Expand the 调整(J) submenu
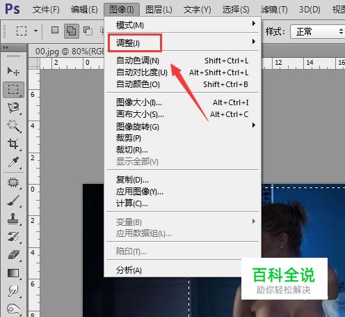This screenshot has width=345, height=317. click(x=183, y=42)
